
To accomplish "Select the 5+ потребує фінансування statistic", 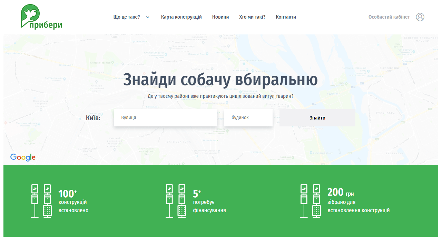I will tap(209, 202).
